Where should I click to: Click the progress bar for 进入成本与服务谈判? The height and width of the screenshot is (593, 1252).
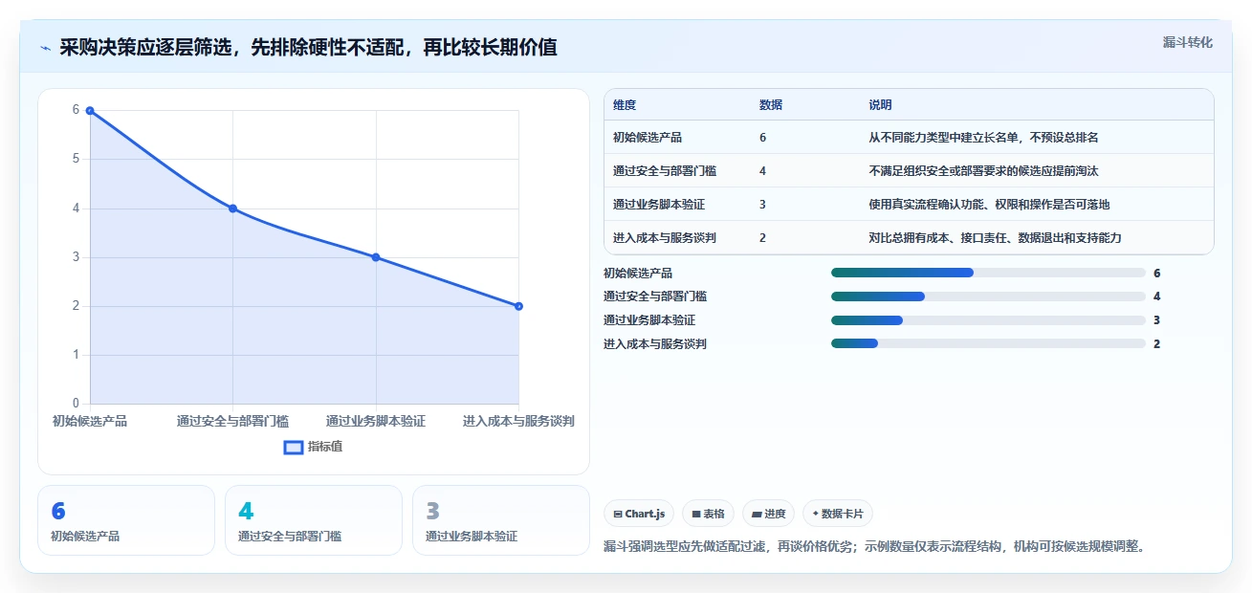(989, 343)
